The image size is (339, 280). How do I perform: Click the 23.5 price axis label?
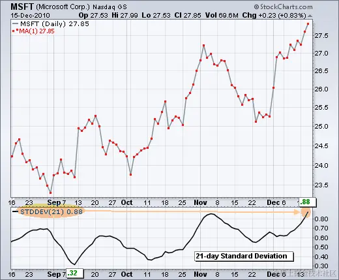click(321, 185)
